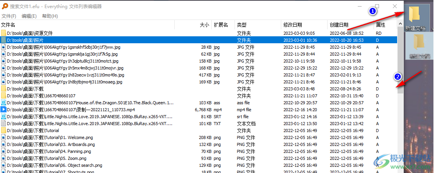
Task: Sort by 修改日期 column header
Action: [x=304, y=25]
